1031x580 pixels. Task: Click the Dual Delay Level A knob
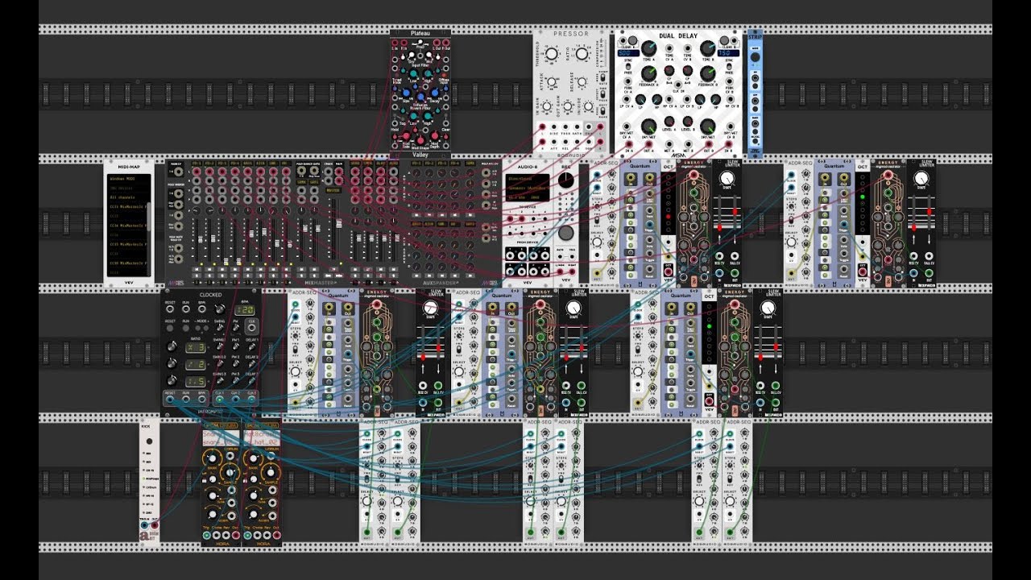click(669, 121)
